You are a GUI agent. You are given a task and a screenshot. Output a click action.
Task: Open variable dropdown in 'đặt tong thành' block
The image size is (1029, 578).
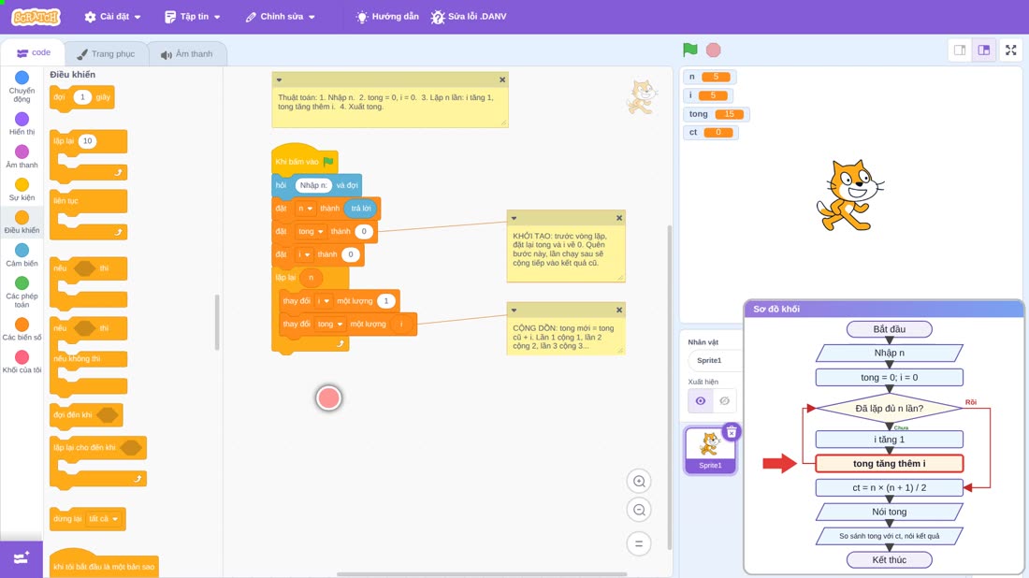click(312, 232)
